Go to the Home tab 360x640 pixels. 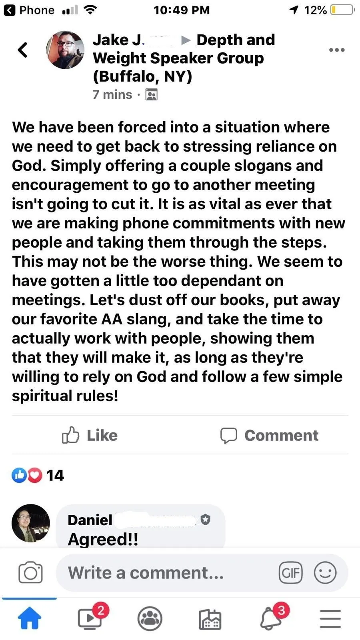tap(30, 618)
